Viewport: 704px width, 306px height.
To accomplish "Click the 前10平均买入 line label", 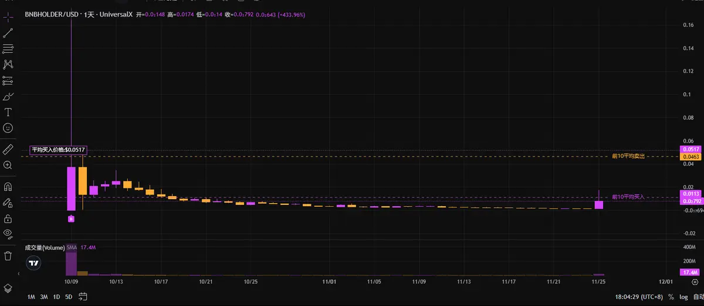I will tap(628, 197).
